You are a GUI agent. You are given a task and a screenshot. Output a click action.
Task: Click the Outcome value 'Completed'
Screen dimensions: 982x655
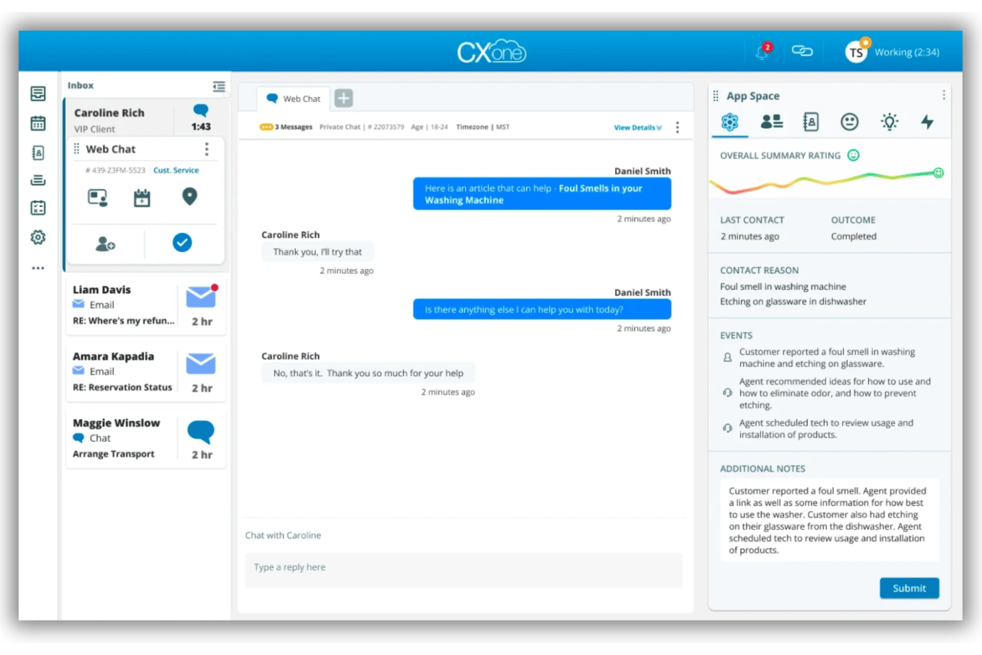[853, 236]
